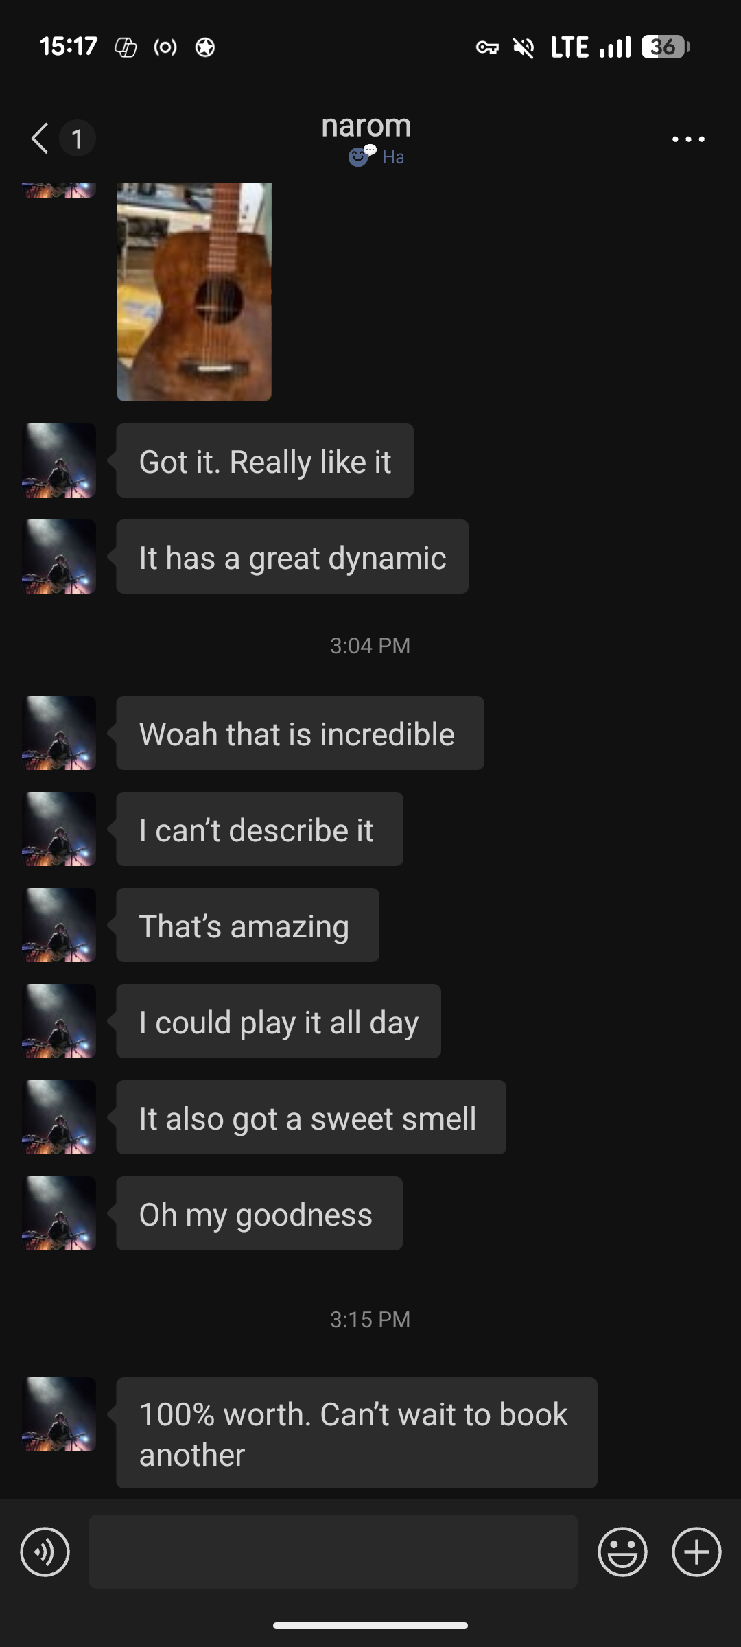Viewport: 741px width, 1647px height.
Task: Select the 'Woah that is incredible' message
Action: click(300, 733)
